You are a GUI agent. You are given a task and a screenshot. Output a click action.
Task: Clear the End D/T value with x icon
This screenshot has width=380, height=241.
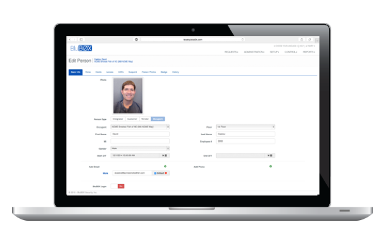tap(268, 155)
